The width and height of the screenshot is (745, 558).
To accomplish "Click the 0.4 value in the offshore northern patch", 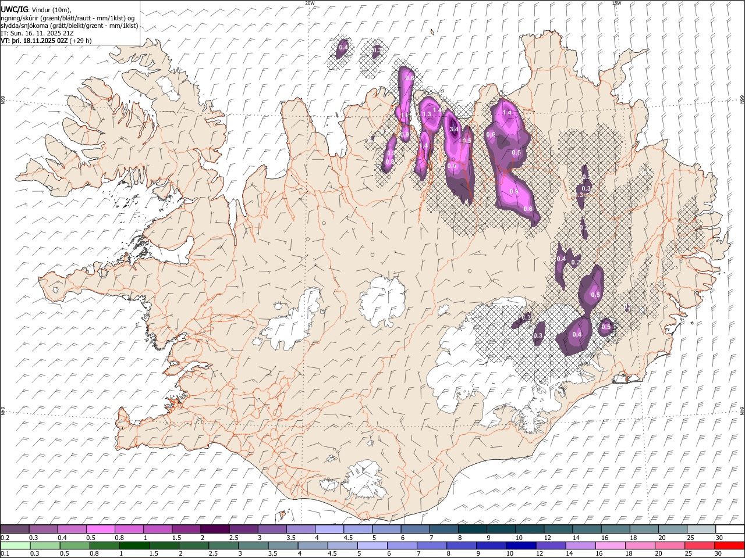I will coord(343,47).
